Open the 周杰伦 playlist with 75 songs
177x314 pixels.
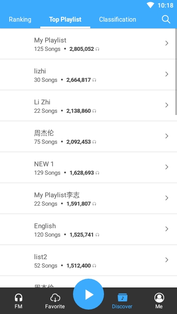(88, 137)
